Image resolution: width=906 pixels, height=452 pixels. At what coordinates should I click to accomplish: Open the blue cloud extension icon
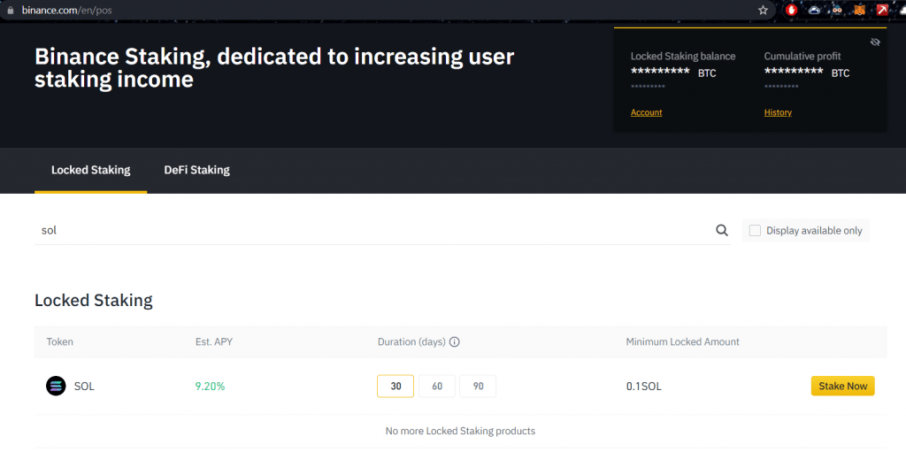click(x=814, y=10)
